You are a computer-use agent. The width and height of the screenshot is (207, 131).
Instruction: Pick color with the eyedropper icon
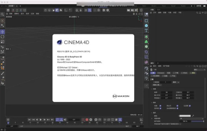[193, 116]
